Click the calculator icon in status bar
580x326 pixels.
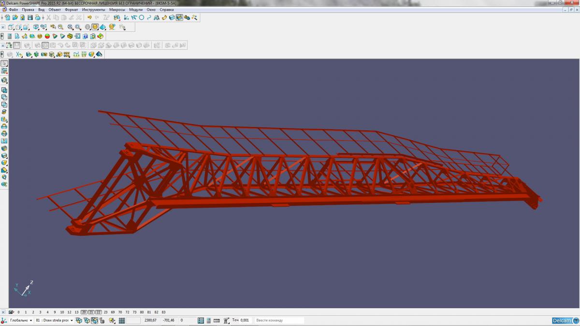209,320
